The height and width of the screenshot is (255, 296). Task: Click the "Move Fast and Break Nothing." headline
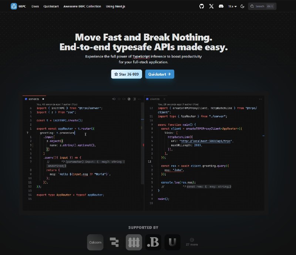pos(144,37)
